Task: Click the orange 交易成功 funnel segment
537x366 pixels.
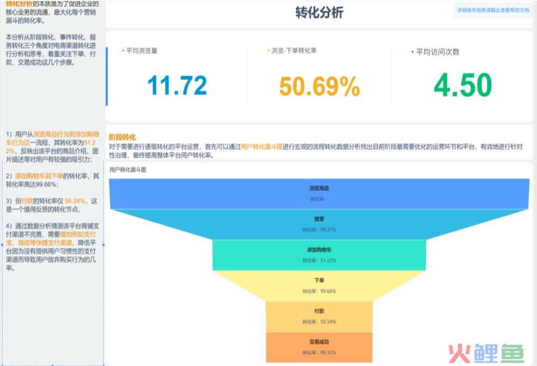Action: 319,347
